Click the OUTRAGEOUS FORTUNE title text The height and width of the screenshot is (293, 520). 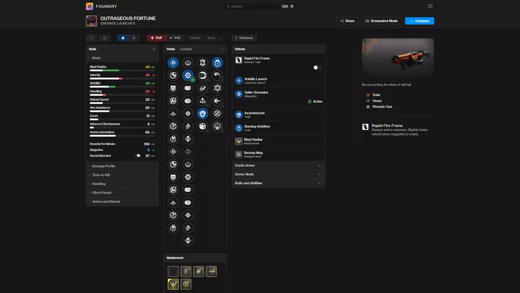coord(128,18)
